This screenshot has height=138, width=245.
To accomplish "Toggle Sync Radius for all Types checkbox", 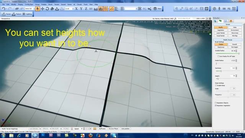I will pyautogui.click(x=218, y=56).
